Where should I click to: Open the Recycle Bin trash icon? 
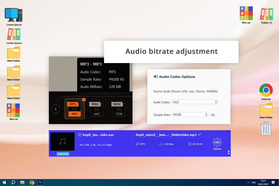(x=266, y=128)
